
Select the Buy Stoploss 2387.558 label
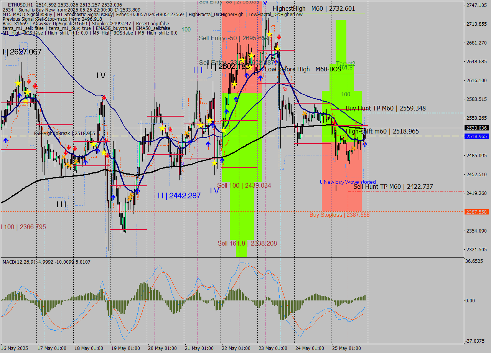(x=339, y=215)
